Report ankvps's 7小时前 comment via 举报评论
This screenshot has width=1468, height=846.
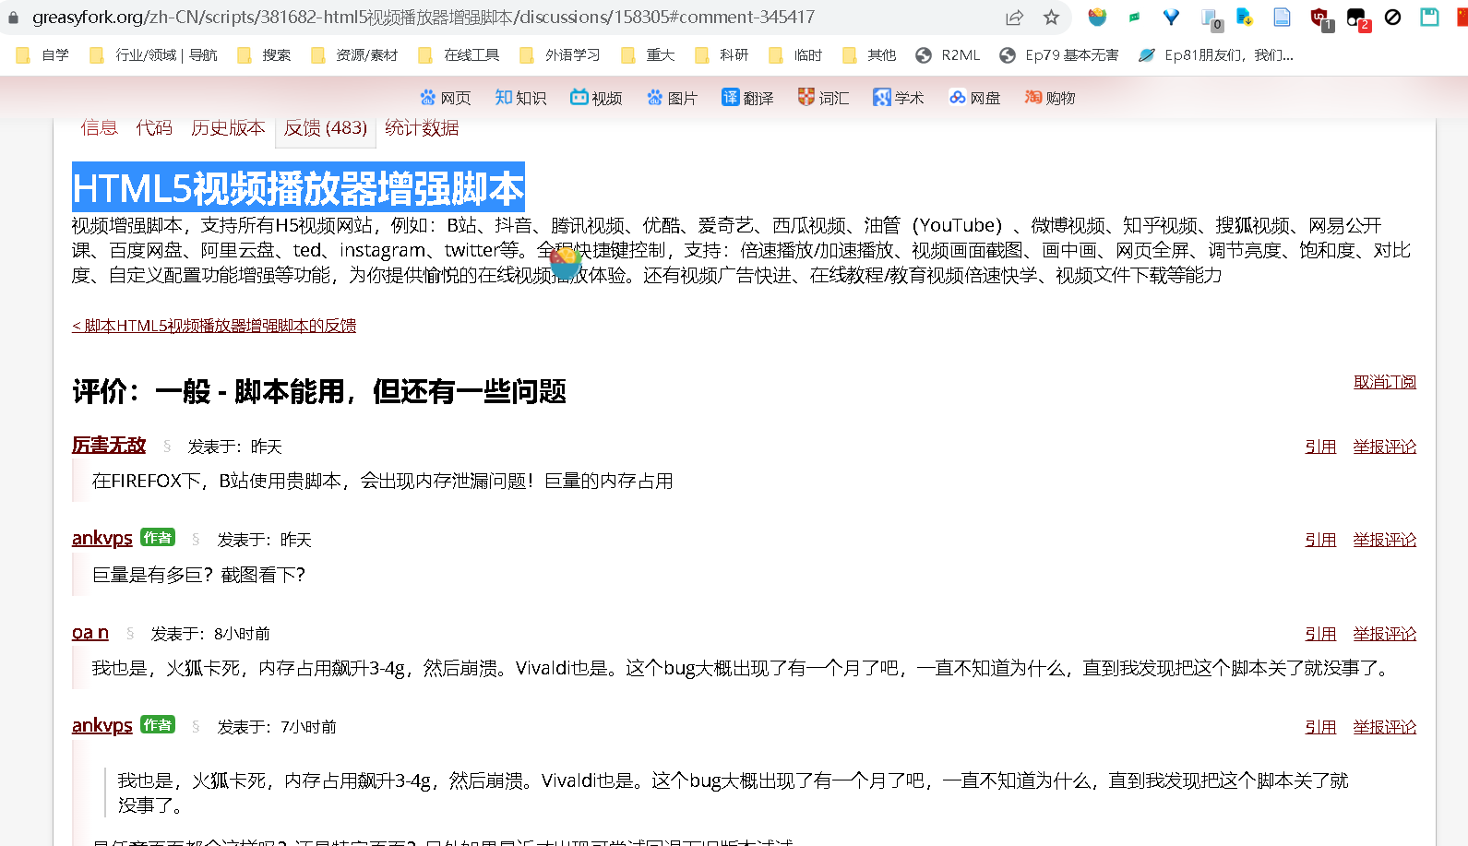pos(1385,727)
